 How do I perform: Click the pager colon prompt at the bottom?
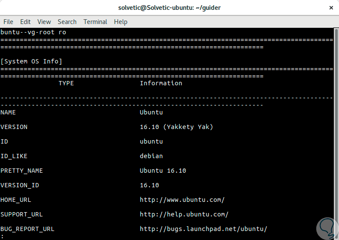[x=2, y=237]
